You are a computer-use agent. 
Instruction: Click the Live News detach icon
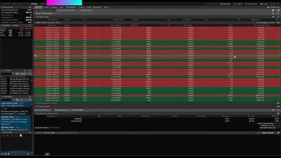[25, 71]
